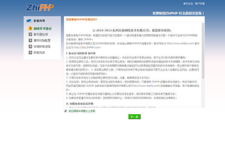This screenshot has width=225, height=146.
Task: Click the 欢迎使用ZhiPHP-什么值得买系统 banner text
Action: tap(178, 14)
